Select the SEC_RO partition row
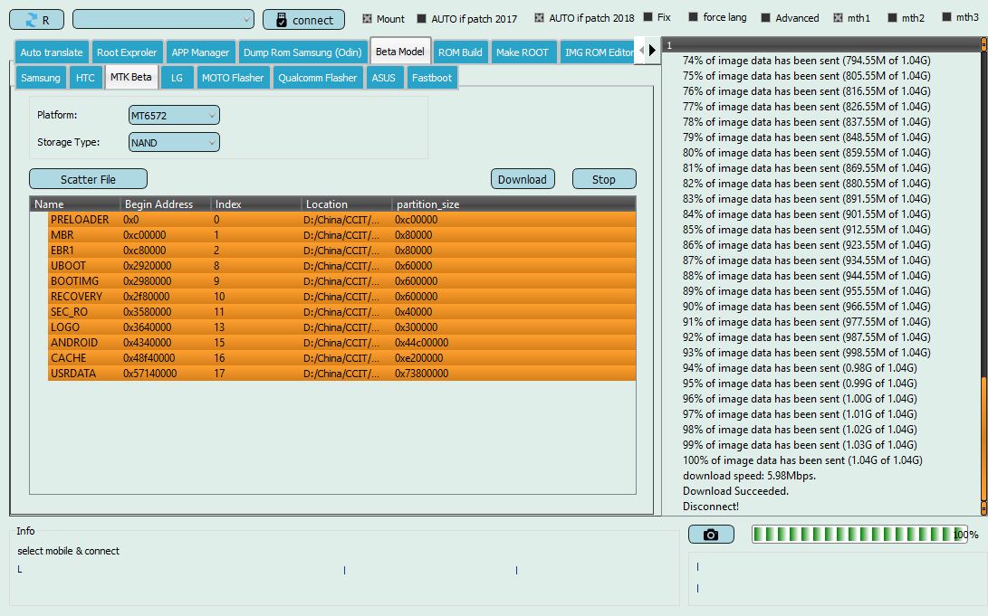Screen dimensions: 988x616 [x=341, y=311]
